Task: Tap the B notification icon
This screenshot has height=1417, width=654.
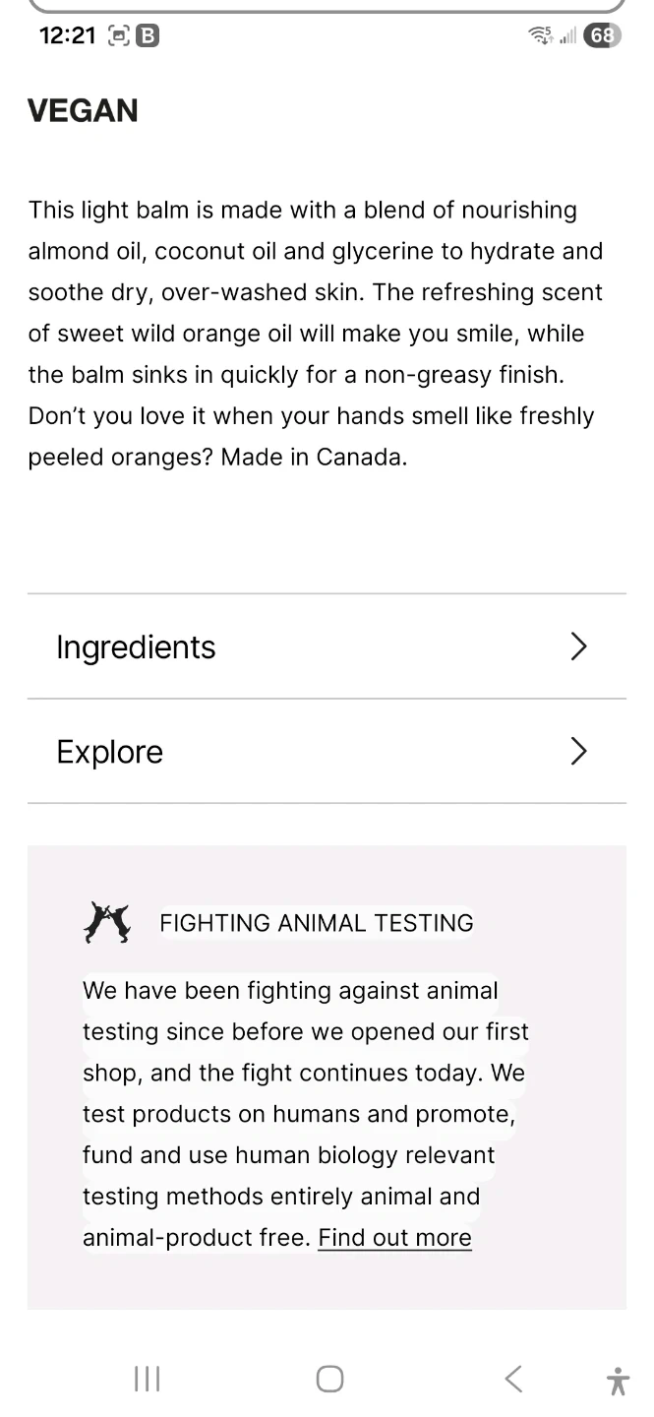Action: point(147,36)
